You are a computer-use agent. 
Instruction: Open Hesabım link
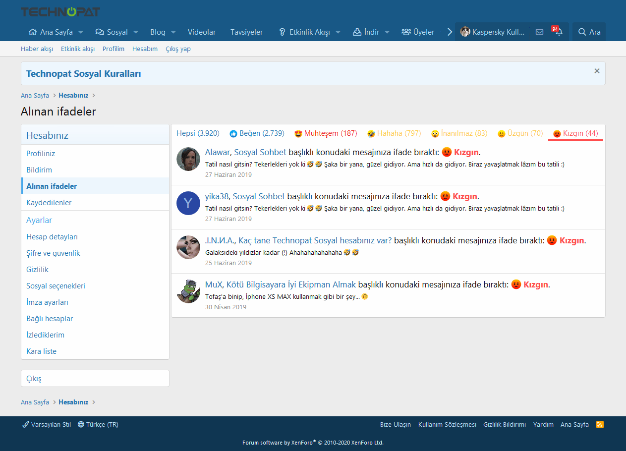tap(145, 49)
